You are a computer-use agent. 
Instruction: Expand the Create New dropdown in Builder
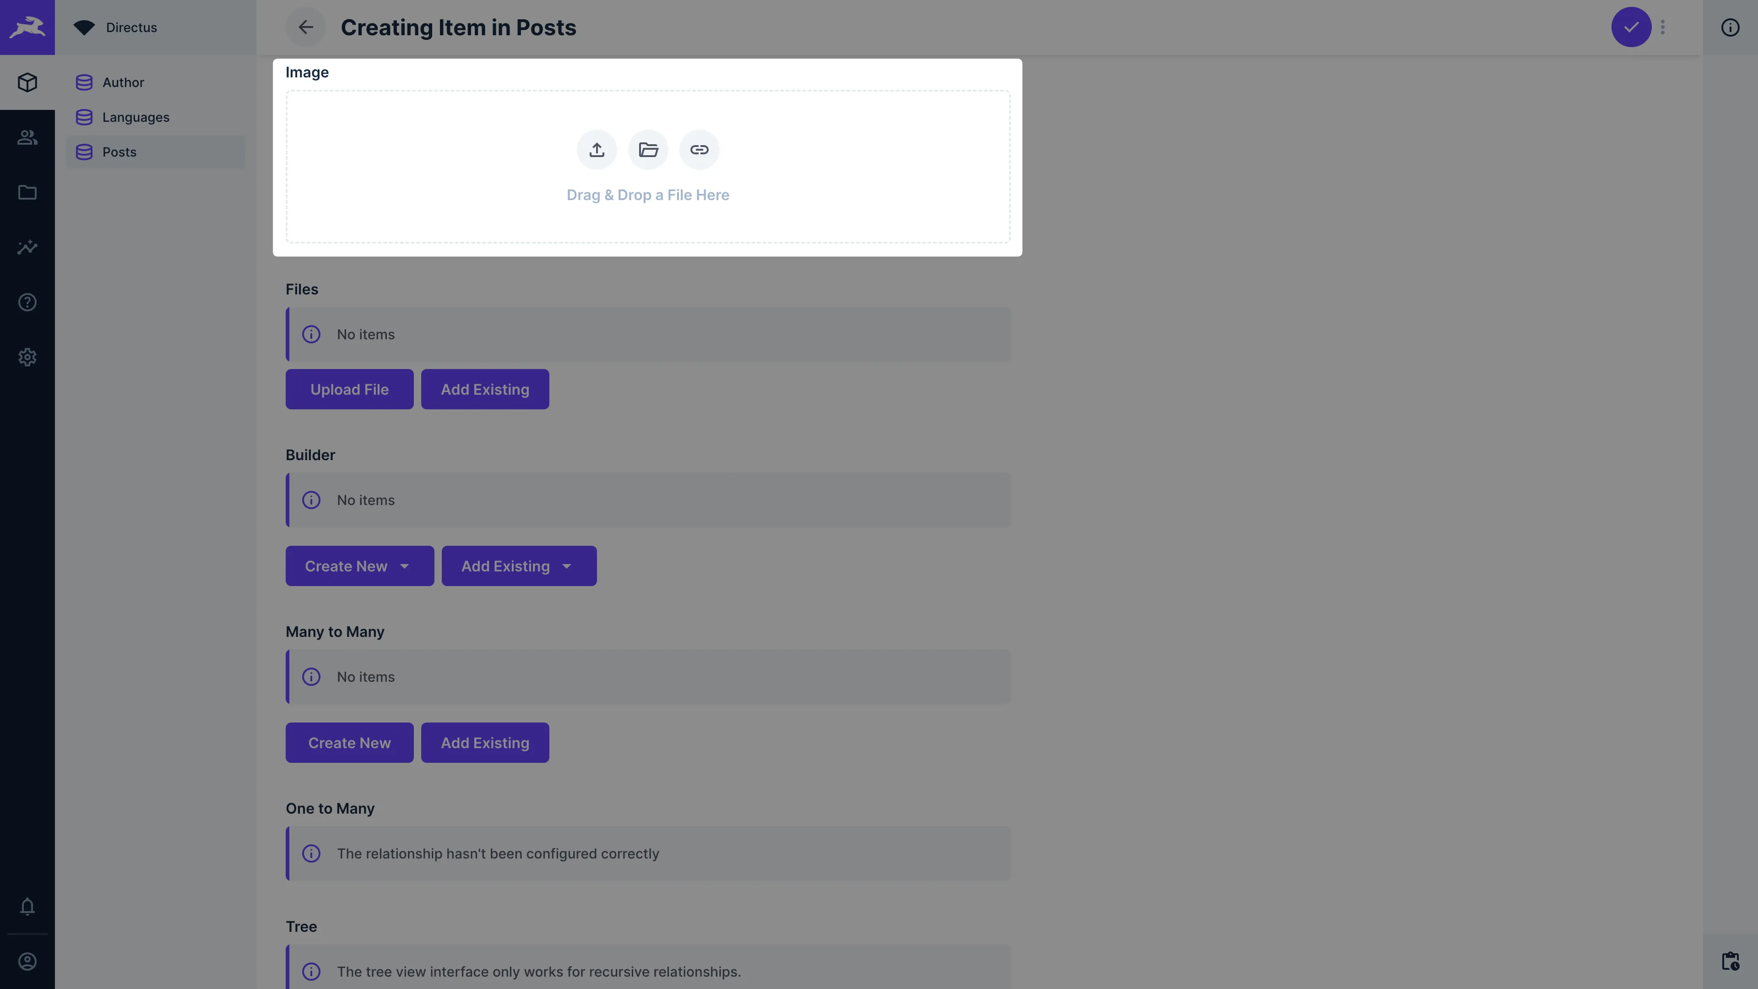click(x=405, y=565)
